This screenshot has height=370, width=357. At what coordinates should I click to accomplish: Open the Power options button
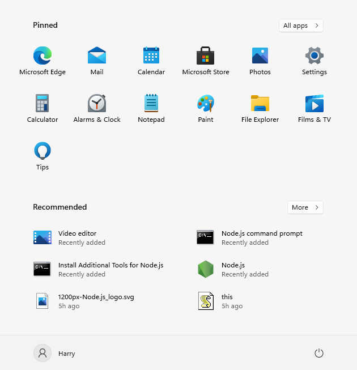pos(319,353)
